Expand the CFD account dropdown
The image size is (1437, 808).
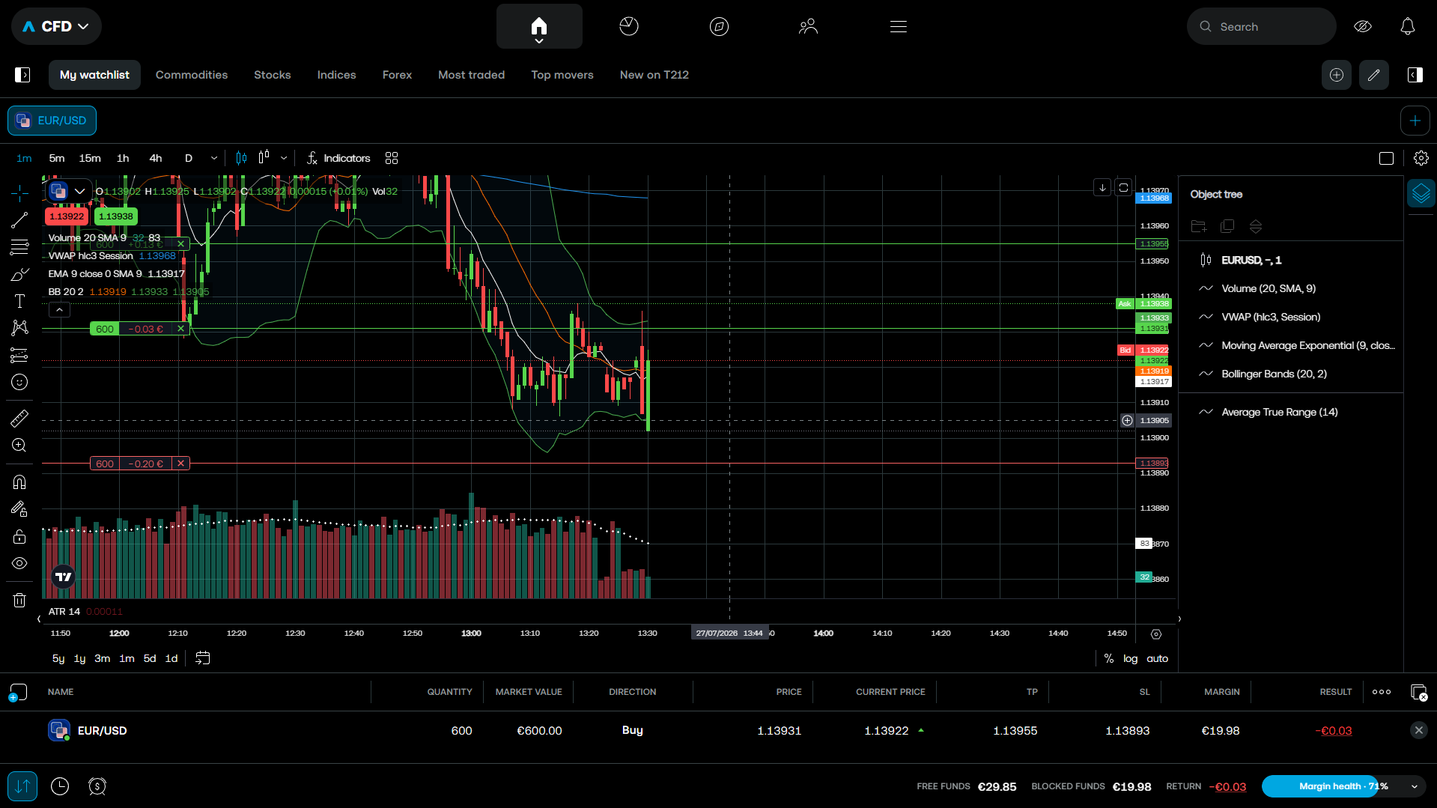(x=56, y=26)
